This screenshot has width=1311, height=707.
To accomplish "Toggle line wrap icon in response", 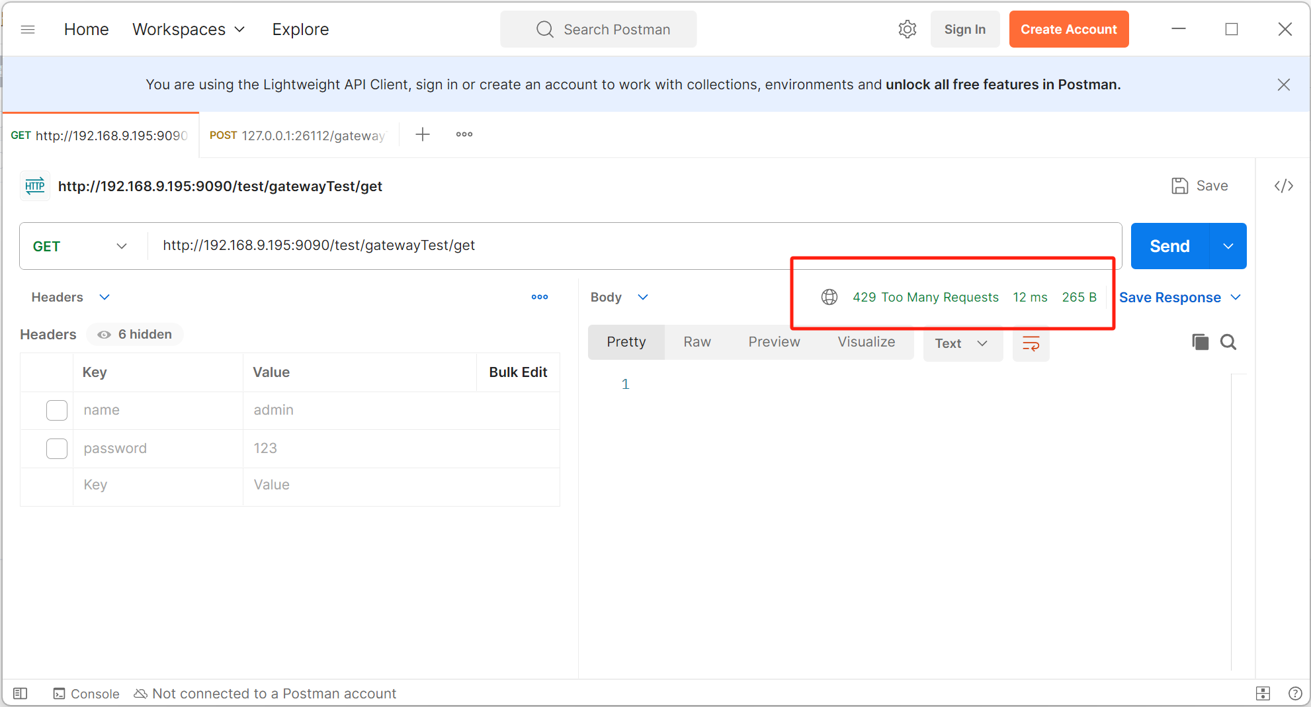I will click(1031, 343).
